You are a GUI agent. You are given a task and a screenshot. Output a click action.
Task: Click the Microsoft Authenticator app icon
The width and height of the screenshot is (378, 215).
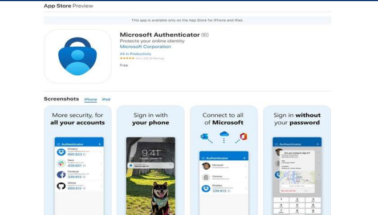point(78,56)
